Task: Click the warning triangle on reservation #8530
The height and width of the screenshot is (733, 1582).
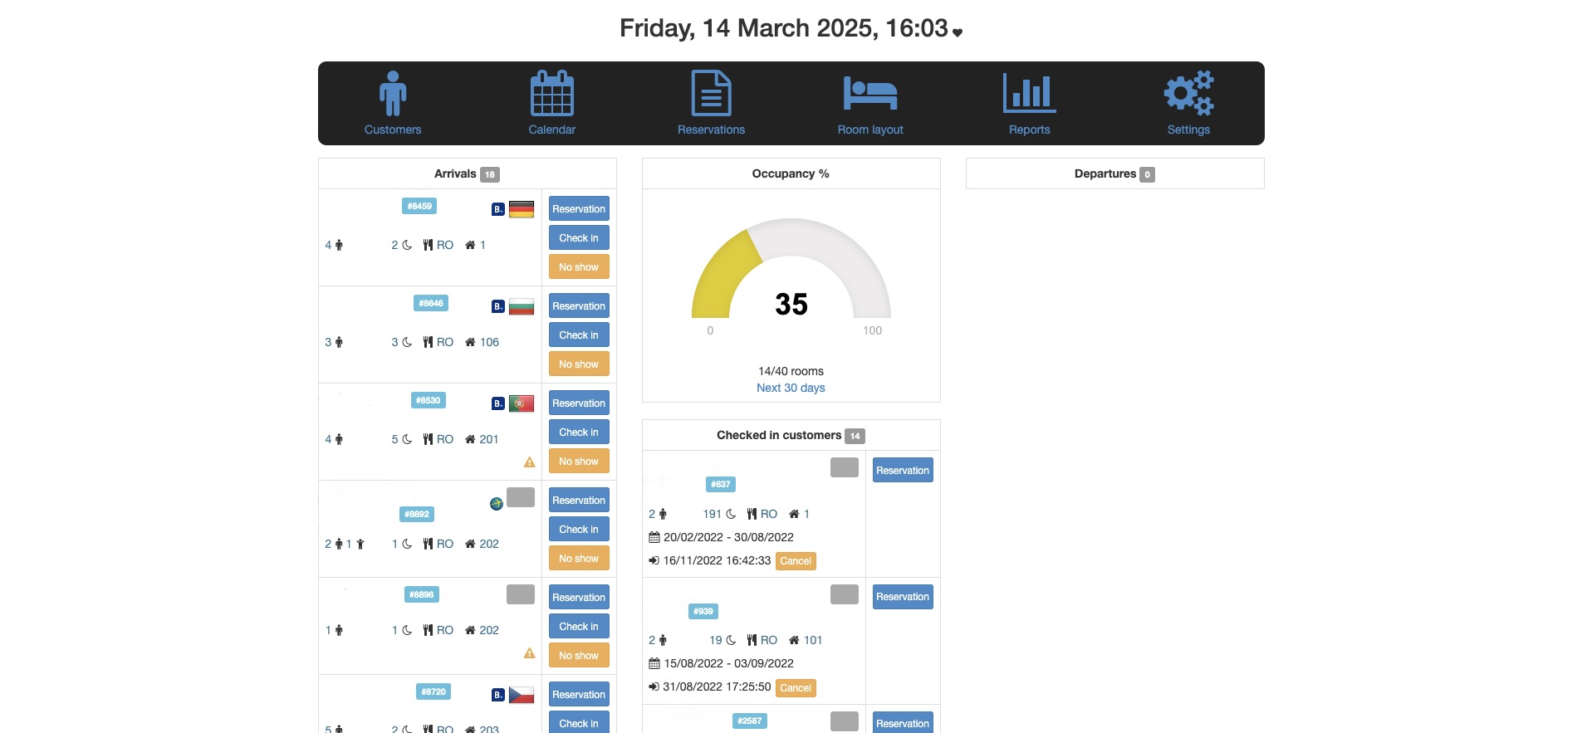Action: point(529,462)
